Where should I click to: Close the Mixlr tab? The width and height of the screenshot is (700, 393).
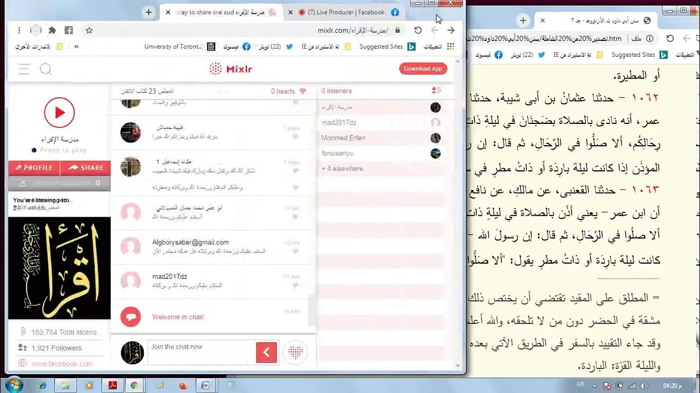[168, 12]
